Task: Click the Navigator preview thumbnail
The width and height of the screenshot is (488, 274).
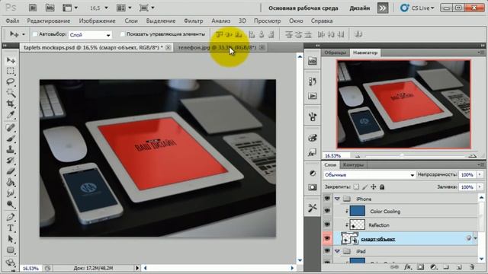Action: coord(403,104)
